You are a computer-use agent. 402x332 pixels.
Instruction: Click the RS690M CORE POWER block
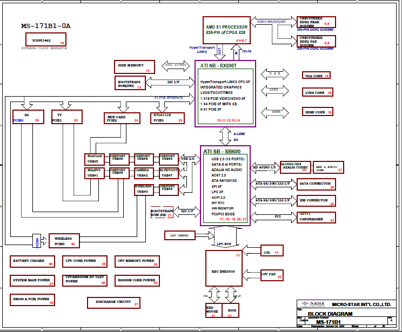tap(137, 281)
